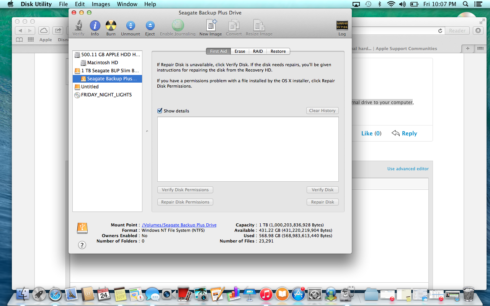Open Launchpad from the Dock

pos(39,294)
